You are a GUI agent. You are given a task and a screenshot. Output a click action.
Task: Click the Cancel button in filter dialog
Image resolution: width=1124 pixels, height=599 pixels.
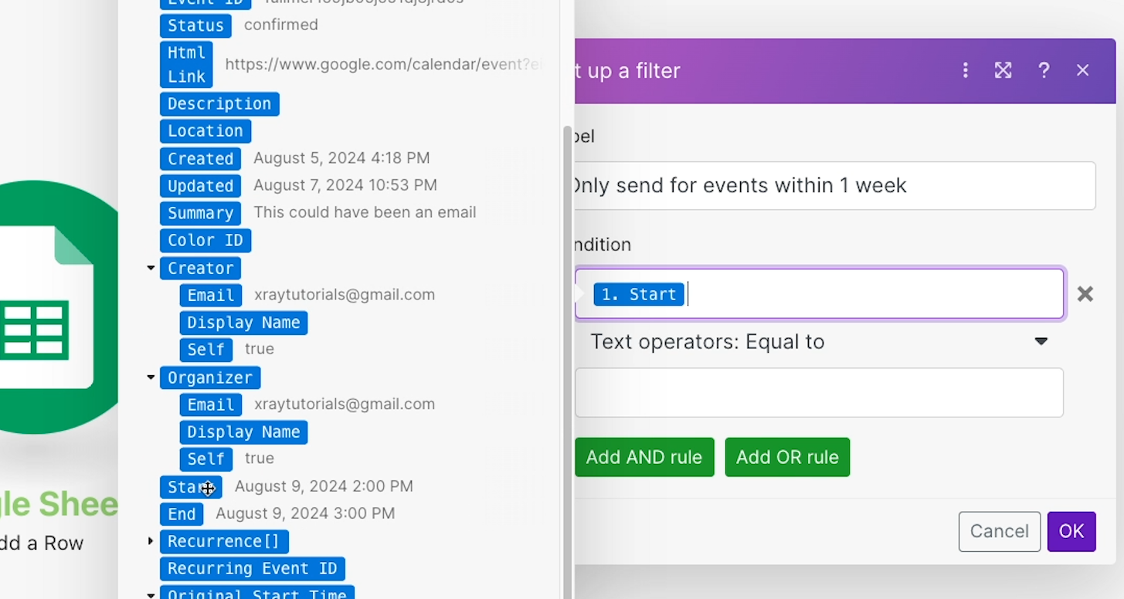(x=1000, y=531)
